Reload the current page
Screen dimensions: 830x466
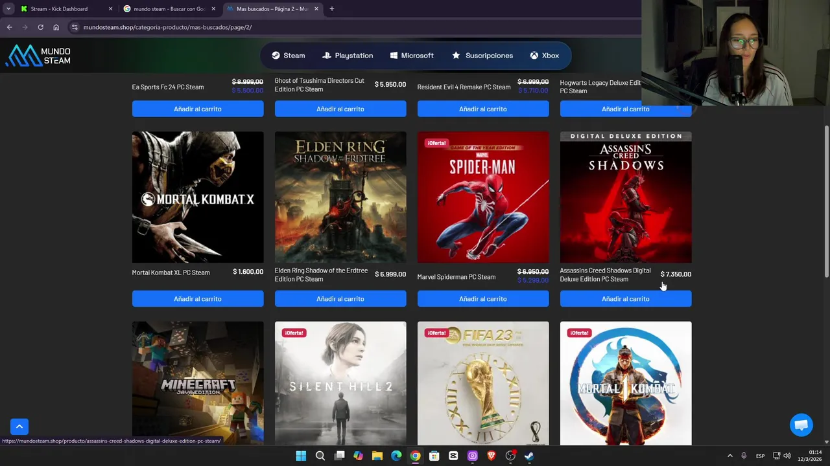click(x=40, y=27)
